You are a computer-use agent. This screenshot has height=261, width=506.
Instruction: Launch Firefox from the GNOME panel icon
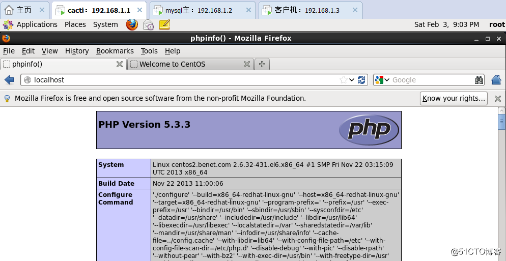point(132,24)
